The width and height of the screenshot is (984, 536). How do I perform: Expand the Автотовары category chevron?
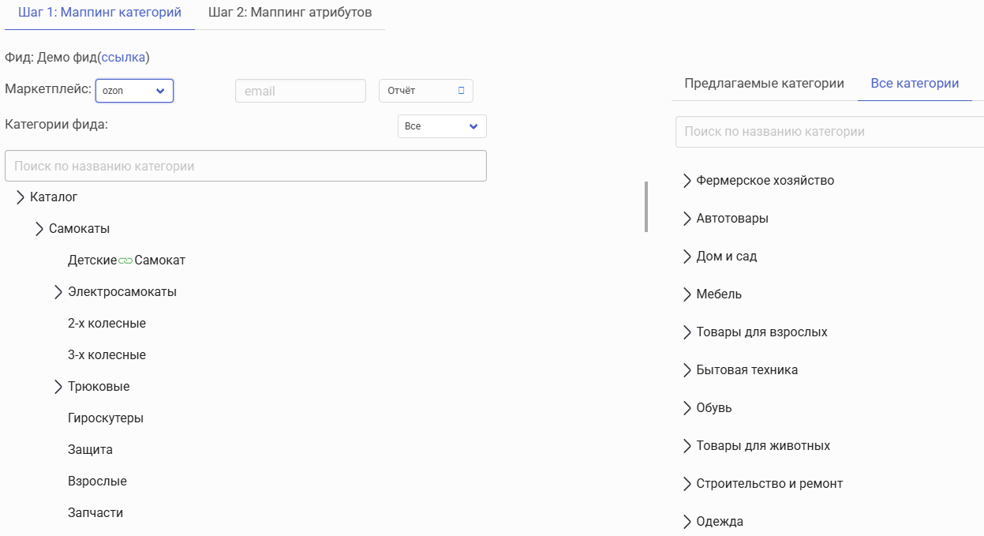point(687,219)
